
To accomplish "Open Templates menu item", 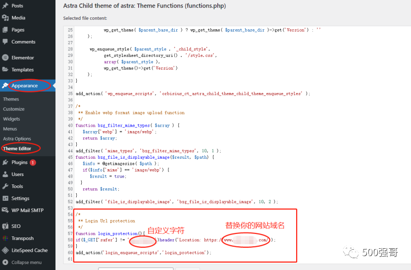I will 23,70.
